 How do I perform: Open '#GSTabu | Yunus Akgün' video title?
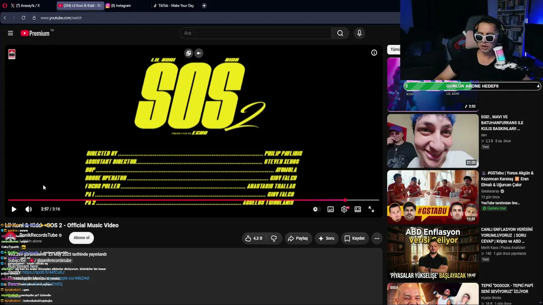pos(507,179)
